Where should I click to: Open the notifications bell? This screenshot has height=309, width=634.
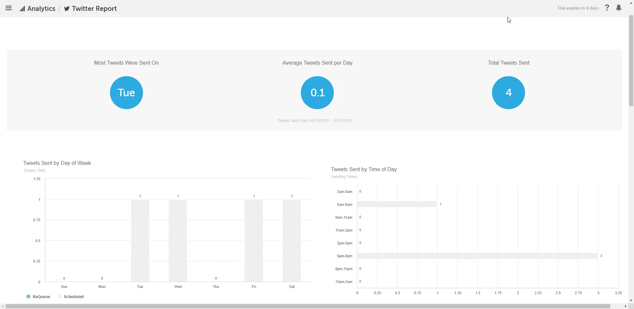click(619, 8)
